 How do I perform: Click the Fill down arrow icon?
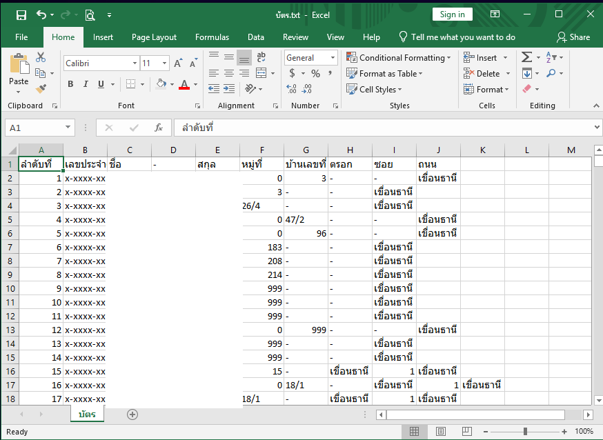click(527, 73)
